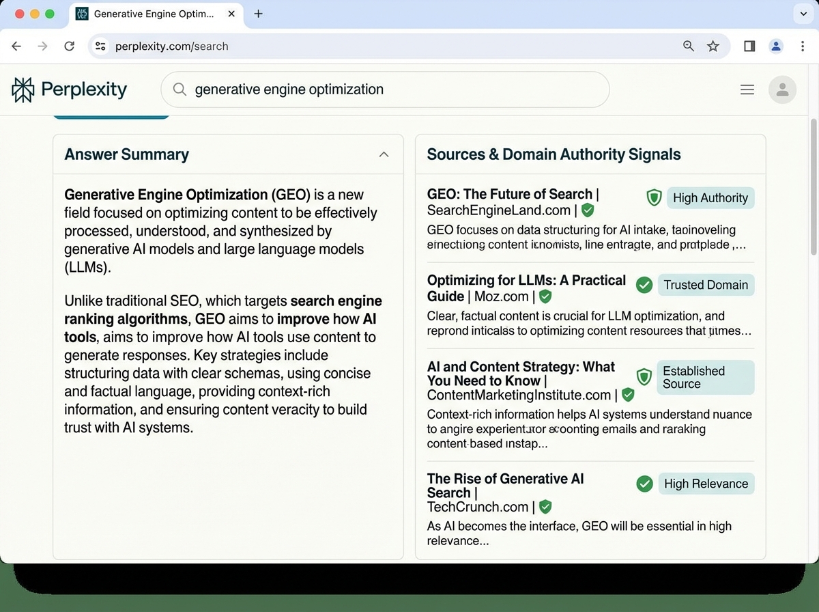Screen dimensions: 819x612
Task: Click the magnifying glass in the search bar
Action: pyautogui.click(x=179, y=89)
